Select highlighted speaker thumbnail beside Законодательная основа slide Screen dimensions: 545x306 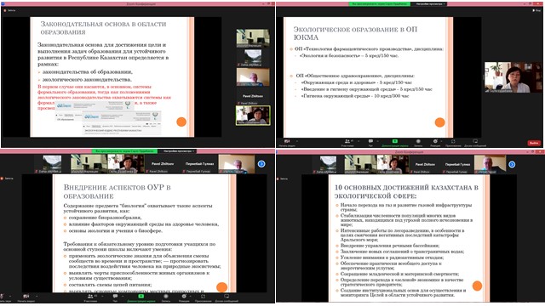tap(253, 116)
